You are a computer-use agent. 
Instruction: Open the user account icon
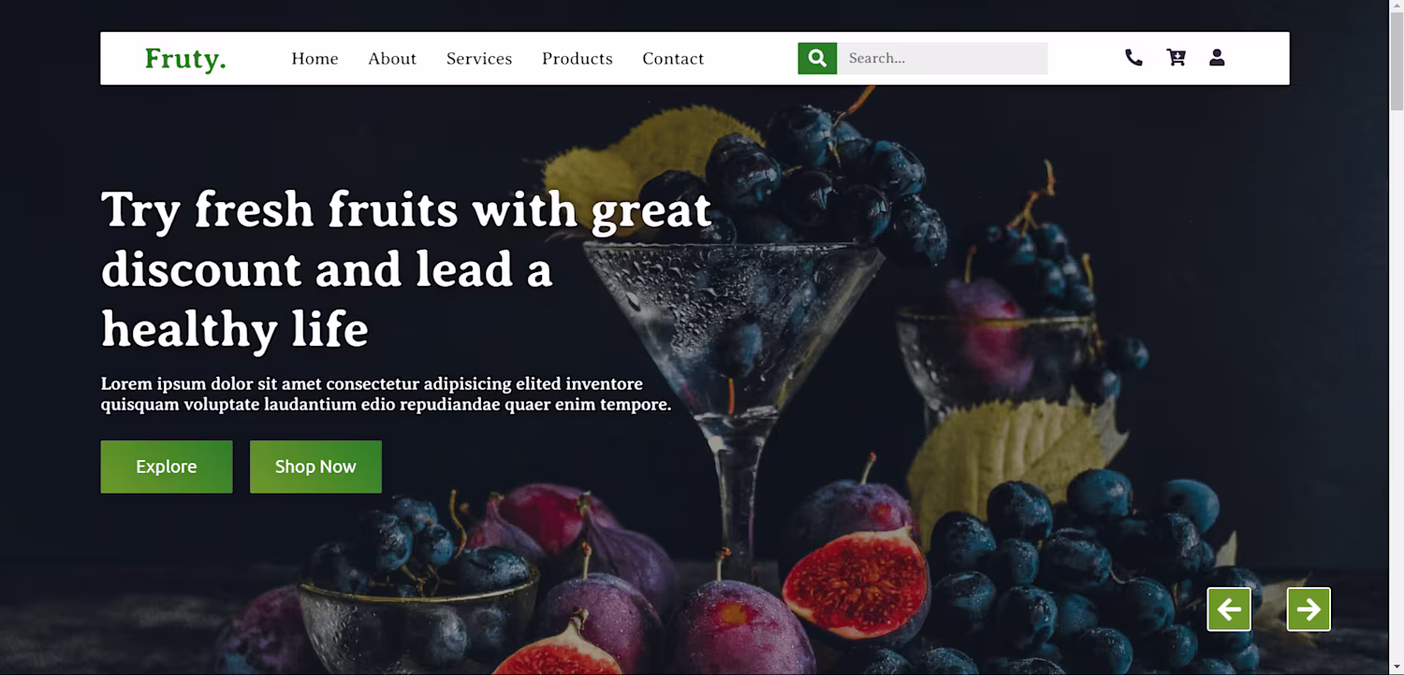[x=1217, y=58]
